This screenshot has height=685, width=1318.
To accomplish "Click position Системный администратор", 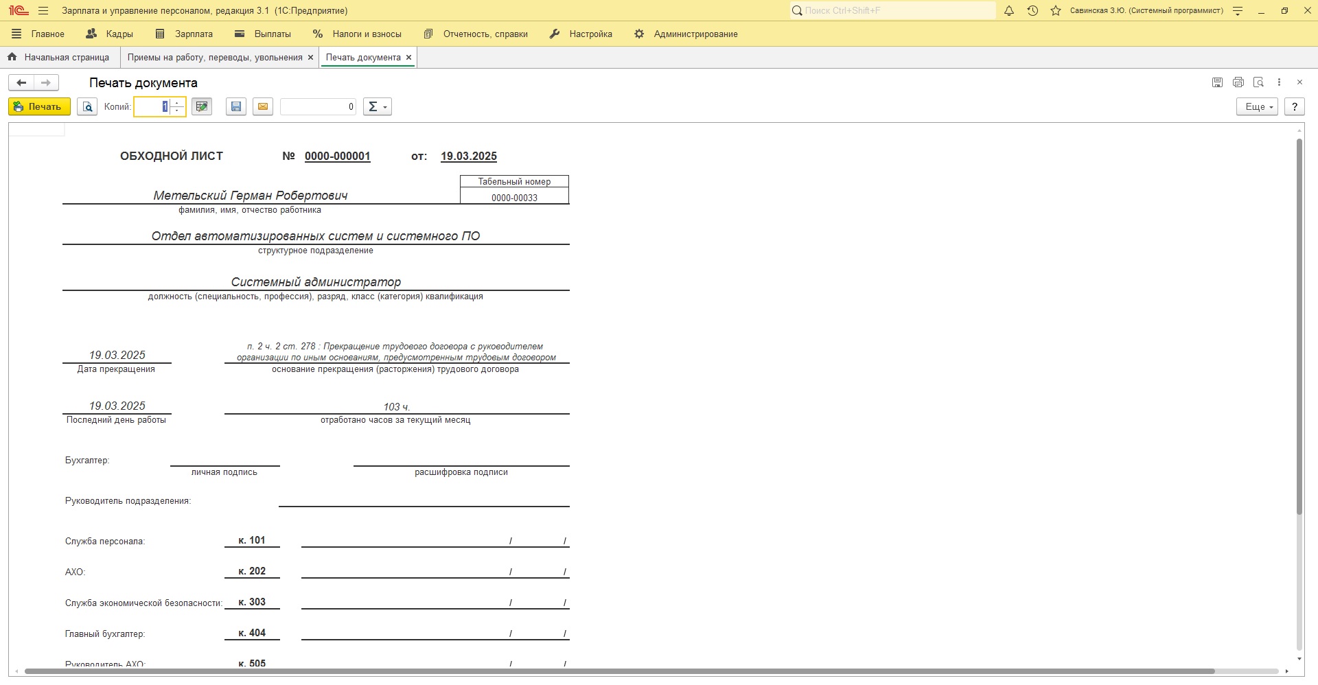I will click(316, 282).
